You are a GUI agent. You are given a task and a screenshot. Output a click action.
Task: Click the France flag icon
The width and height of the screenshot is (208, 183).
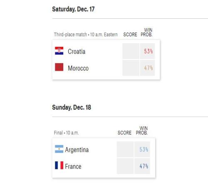tap(59, 165)
